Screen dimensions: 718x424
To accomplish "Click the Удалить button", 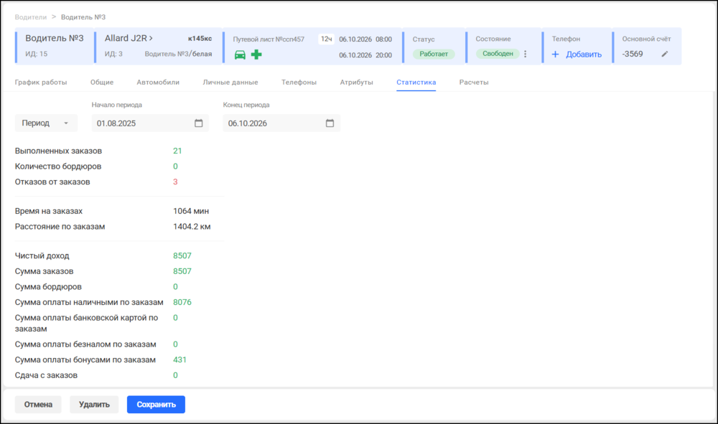I will click(x=94, y=405).
